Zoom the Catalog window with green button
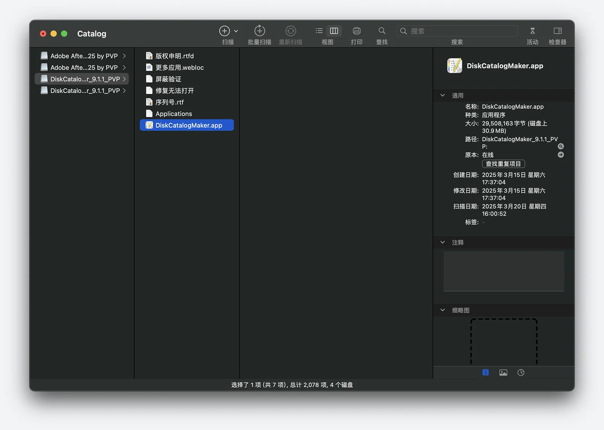604x430 pixels. [x=64, y=34]
